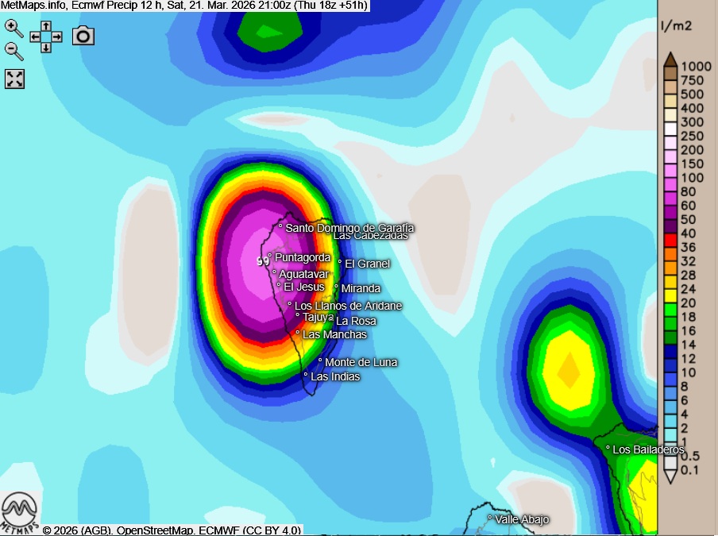The width and height of the screenshot is (718, 536).
Task: Pan the map left with arrow
Action: click(35, 37)
